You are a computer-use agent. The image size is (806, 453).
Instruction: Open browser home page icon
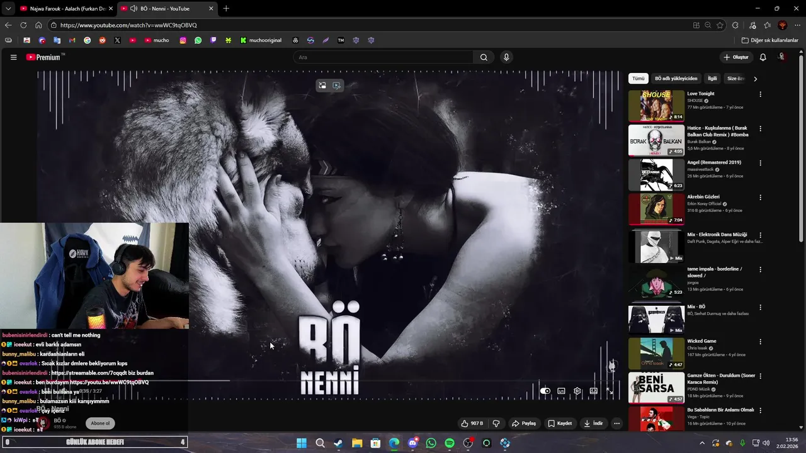[x=38, y=25]
